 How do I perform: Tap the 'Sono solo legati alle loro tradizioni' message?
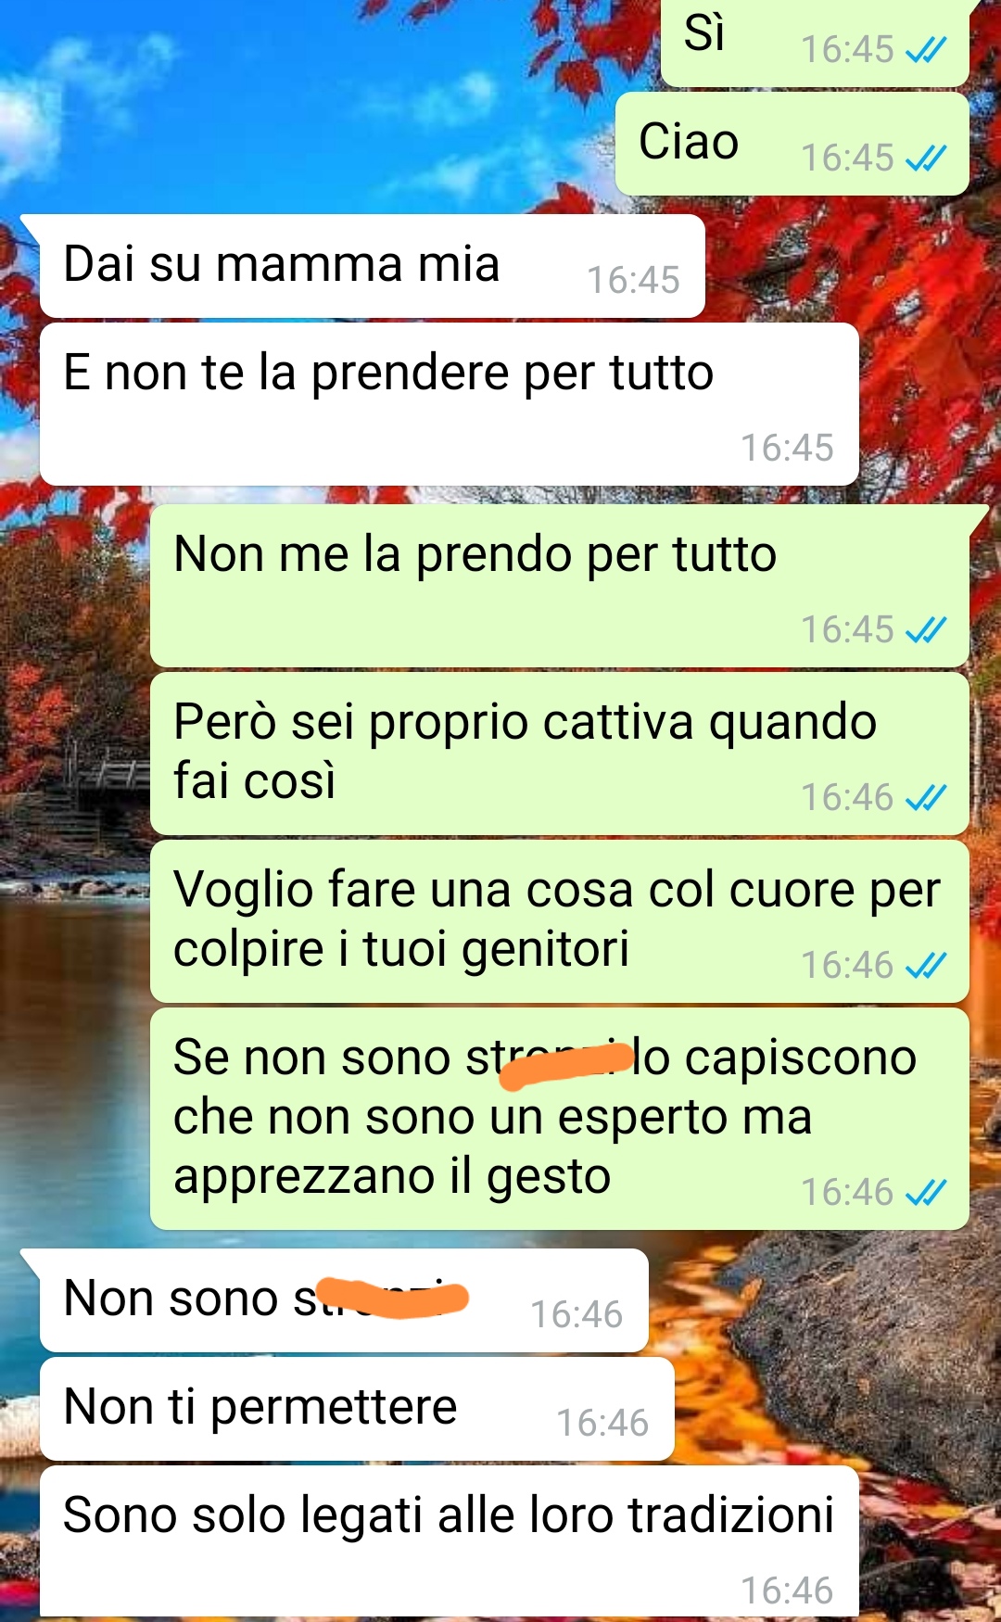coord(449,1543)
